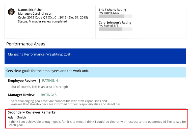This screenshot has width=191, height=130.
Task: Click the 'Carol Johnson's Rating' heading
Action: [115, 22]
